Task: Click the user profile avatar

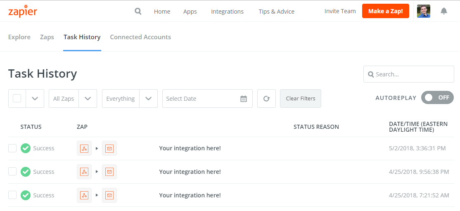Action: (423, 11)
